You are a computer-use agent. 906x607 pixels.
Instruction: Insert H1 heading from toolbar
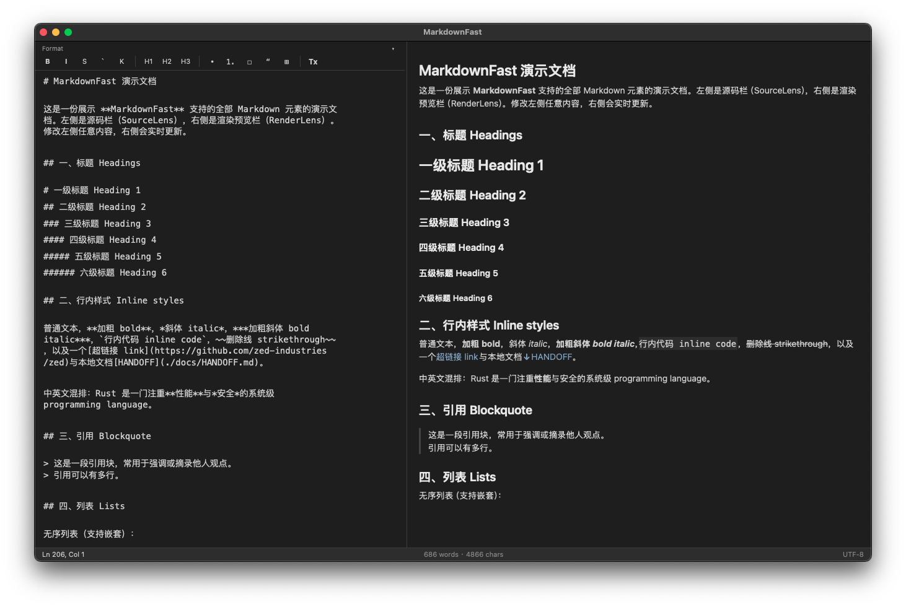pos(149,61)
